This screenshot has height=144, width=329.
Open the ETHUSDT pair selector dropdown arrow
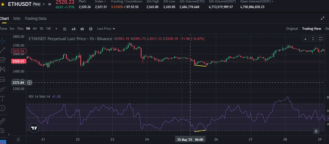pyautogui.click(x=44, y=4)
